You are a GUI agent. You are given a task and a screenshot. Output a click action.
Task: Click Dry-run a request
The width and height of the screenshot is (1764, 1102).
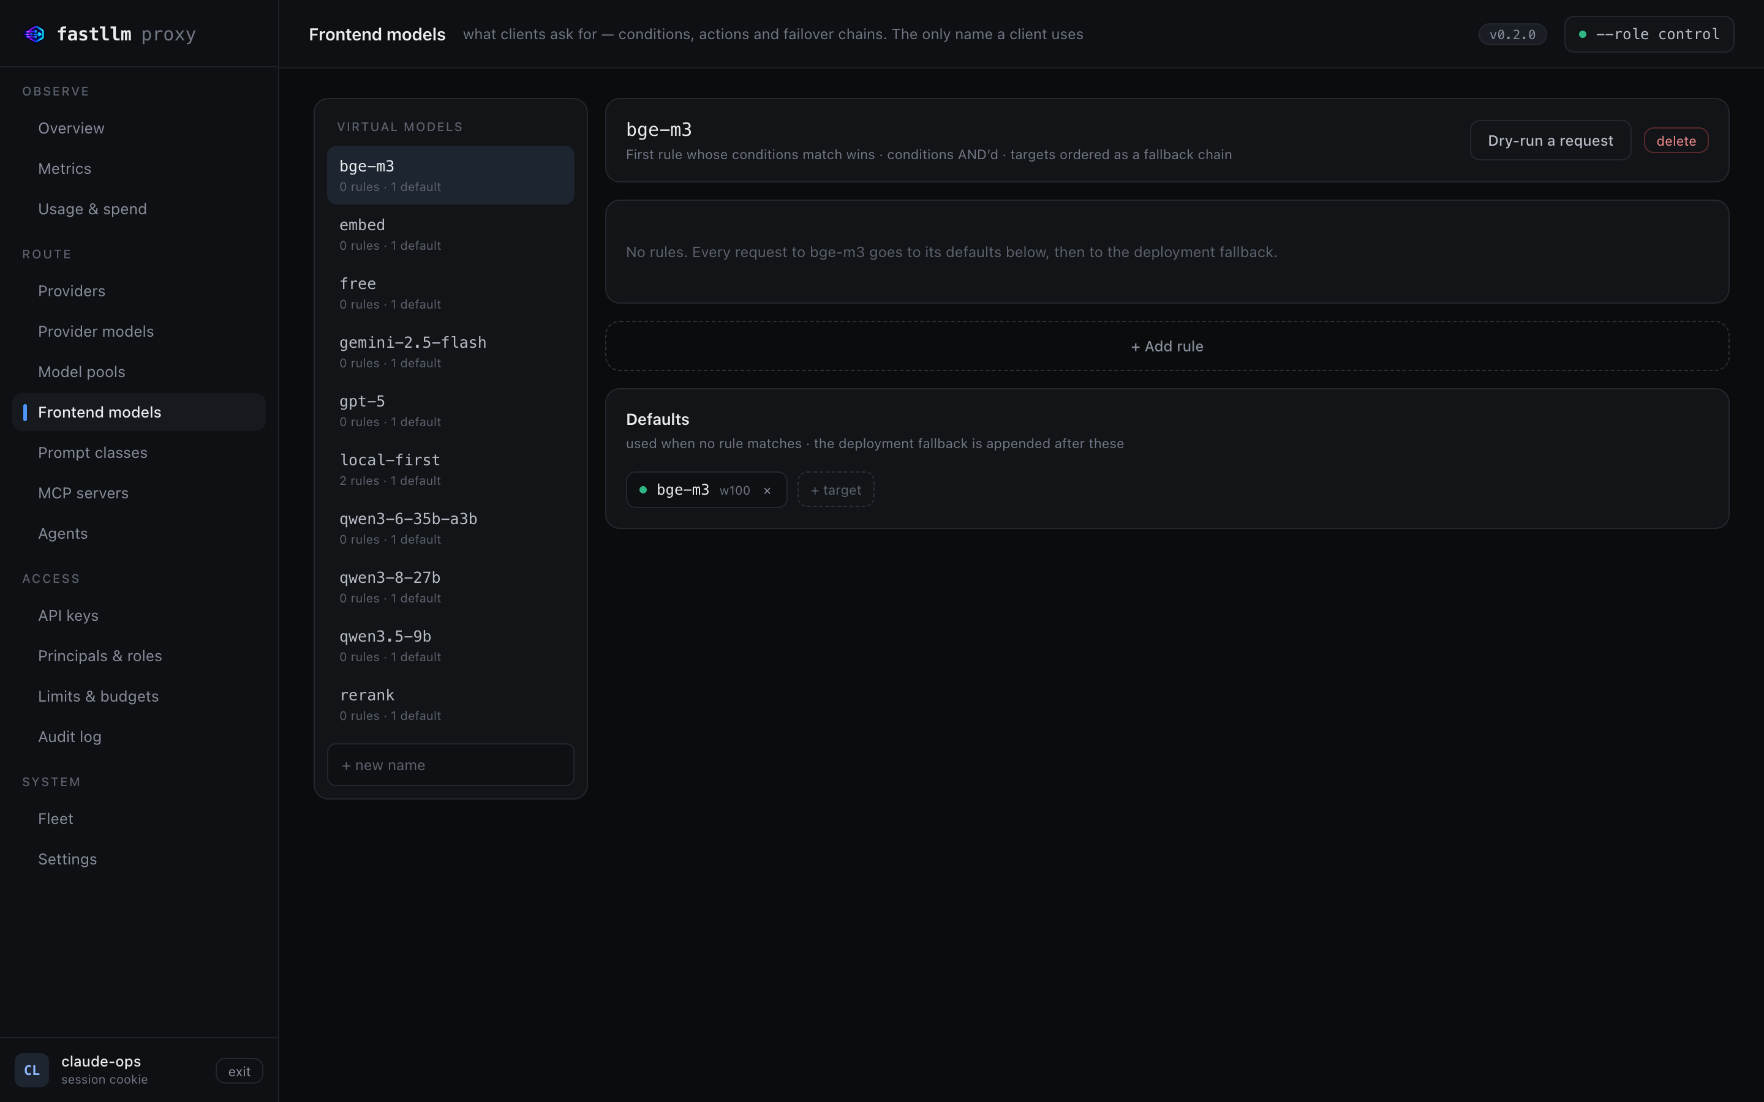coord(1550,141)
